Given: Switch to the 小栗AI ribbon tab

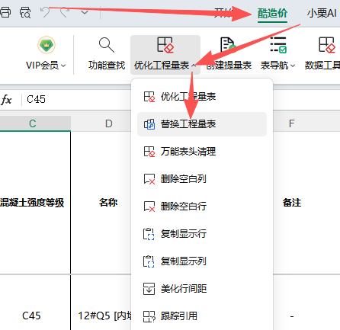Looking at the screenshot, I should tap(322, 13).
